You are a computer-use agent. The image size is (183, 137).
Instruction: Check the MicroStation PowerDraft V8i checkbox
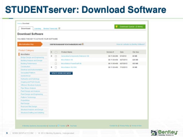(56, 63)
